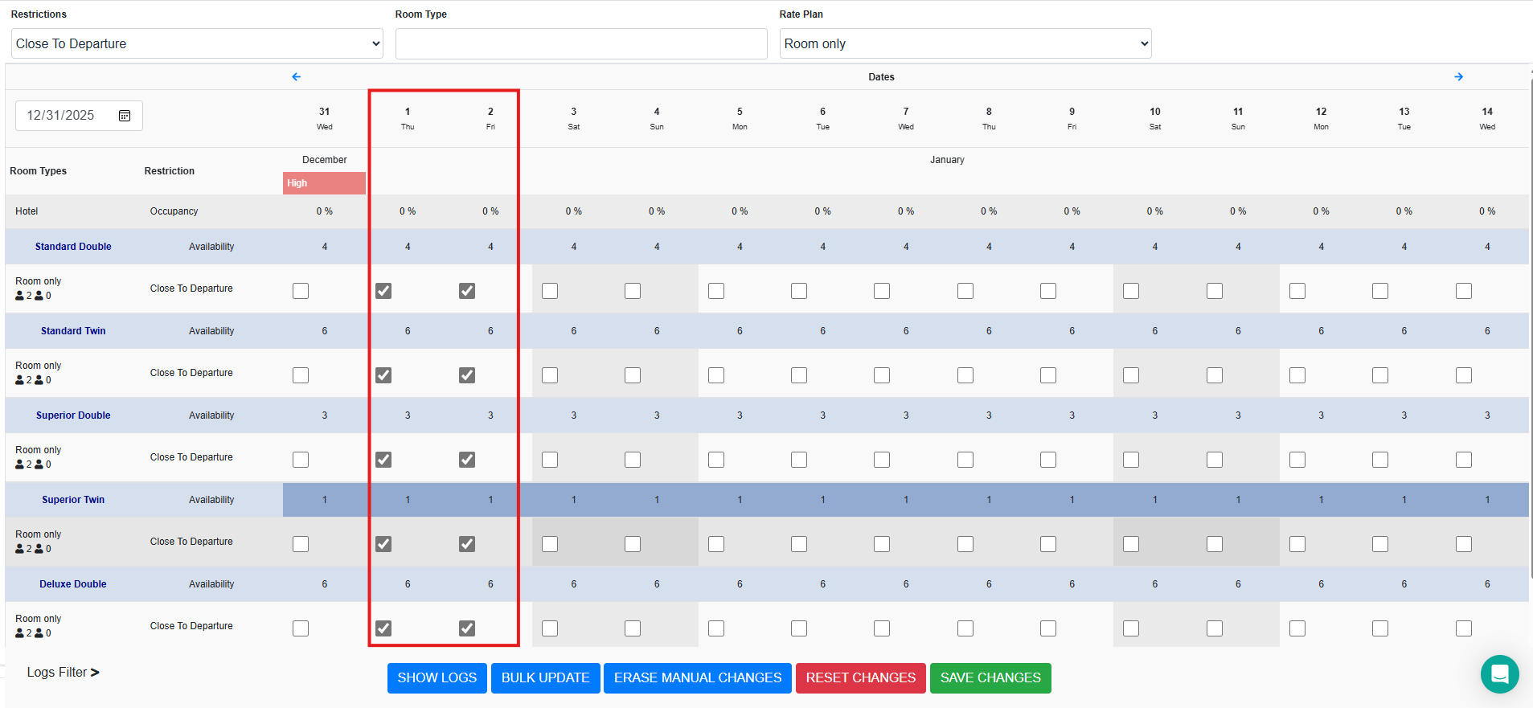The width and height of the screenshot is (1533, 708).
Task: Open the Restrictions dropdown
Action: coord(197,43)
